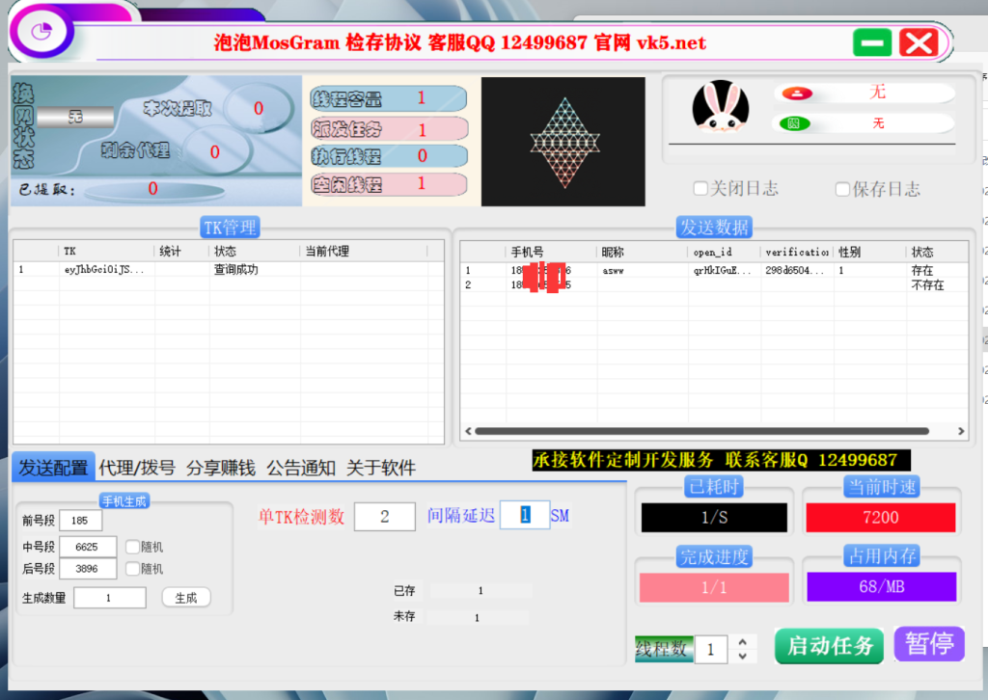
Task: Enable the 保存日志 checkbox
Action: [x=842, y=189]
